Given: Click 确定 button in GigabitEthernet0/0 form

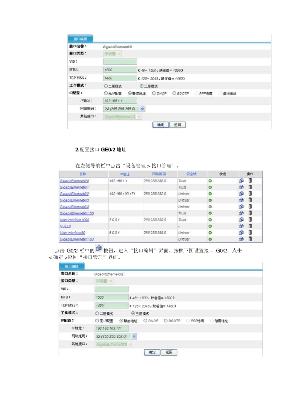Looking at the screenshot, I should pos(161,125).
